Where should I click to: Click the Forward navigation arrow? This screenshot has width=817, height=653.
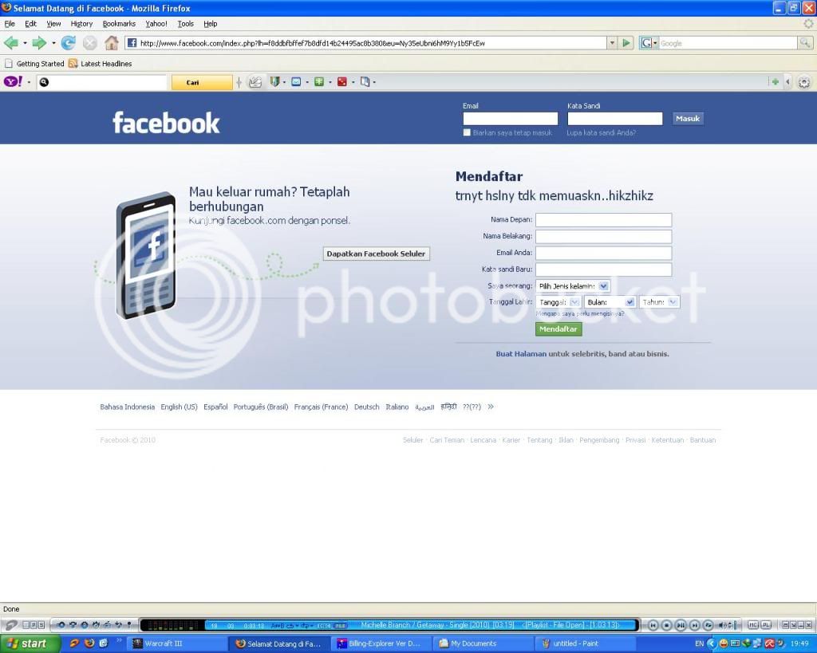pyautogui.click(x=39, y=43)
